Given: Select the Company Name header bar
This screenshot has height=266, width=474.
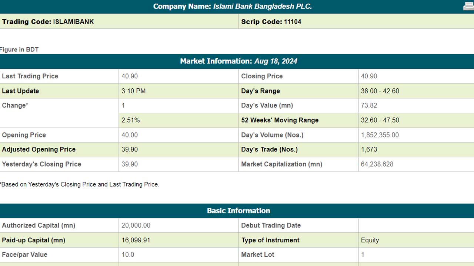Looking at the screenshot, I should (237, 7).
